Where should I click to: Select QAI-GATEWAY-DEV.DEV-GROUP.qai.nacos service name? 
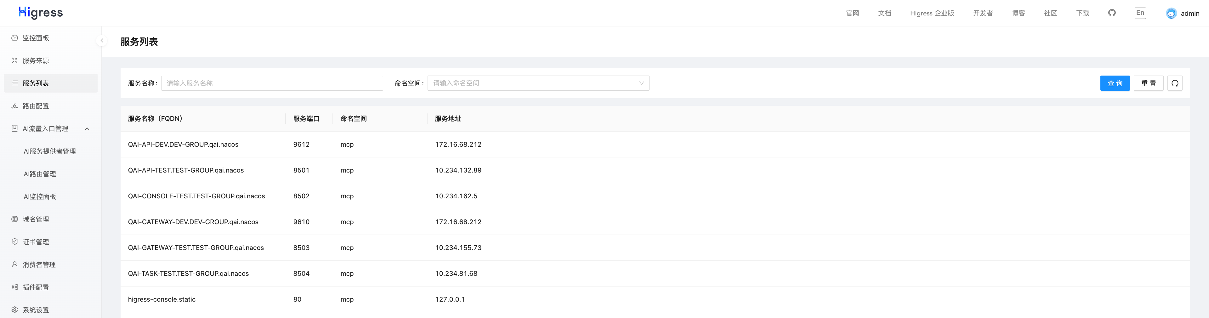(193, 222)
